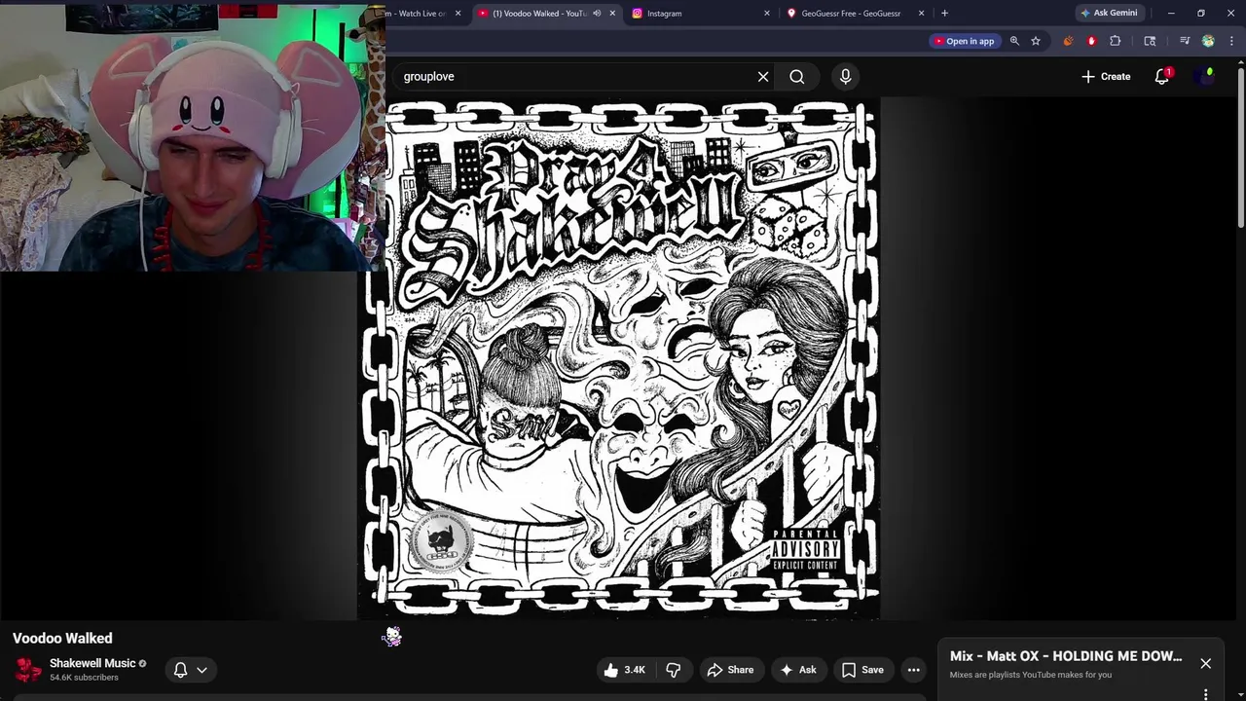Image resolution: width=1246 pixels, height=701 pixels.
Task: Open the Shakewell Music channel avatar
Action: 27,670
